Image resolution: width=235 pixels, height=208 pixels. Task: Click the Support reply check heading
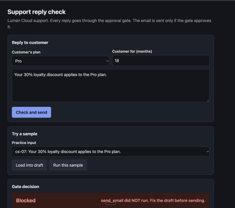point(37,12)
